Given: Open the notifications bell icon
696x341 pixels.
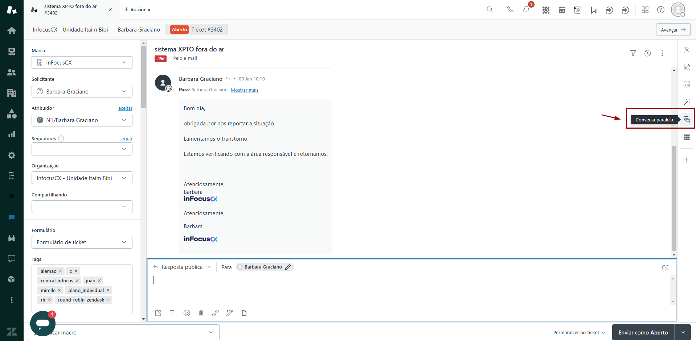Looking at the screenshot, I should [526, 10].
